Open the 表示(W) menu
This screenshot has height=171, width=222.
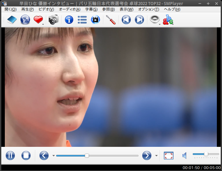point(127,9)
